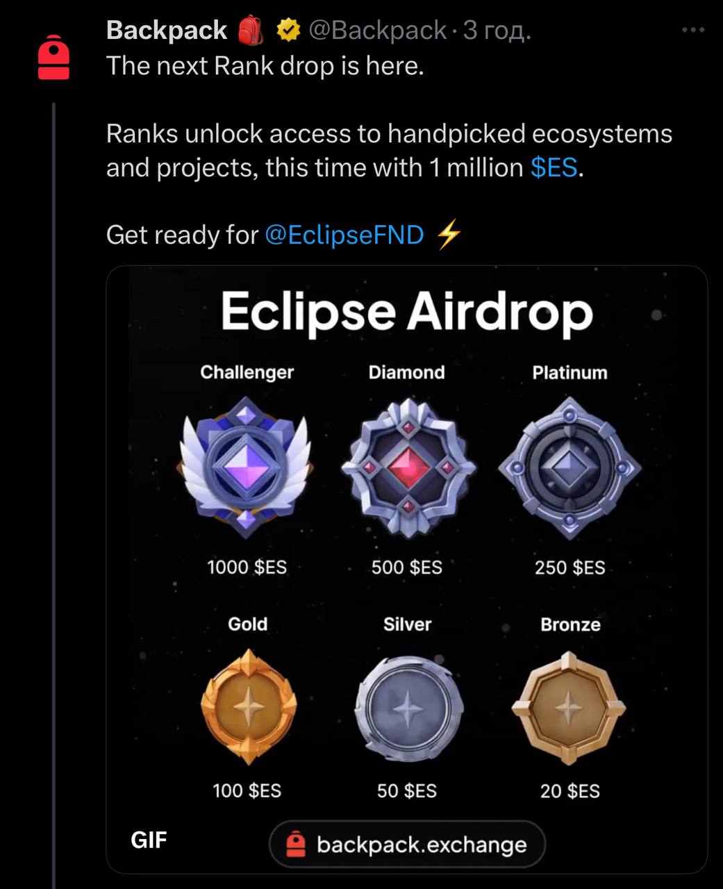The image size is (723, 889).
Task: Open the @EclipseFND mention
Action: (344, 235)
